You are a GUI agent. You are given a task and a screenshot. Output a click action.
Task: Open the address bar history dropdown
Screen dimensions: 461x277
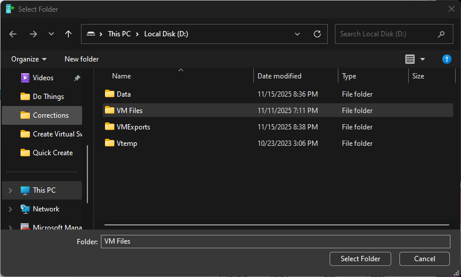[298, 34]
